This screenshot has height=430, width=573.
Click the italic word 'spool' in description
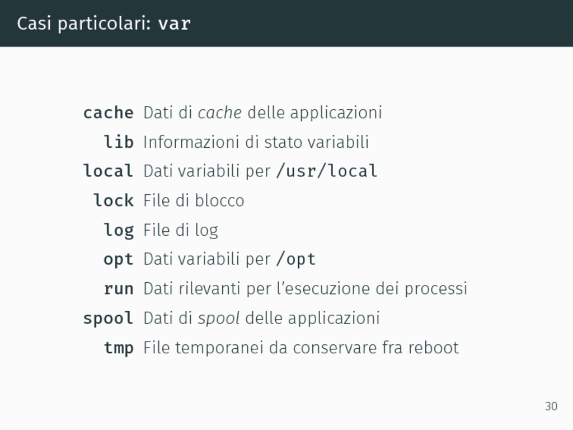coord(219,319)
